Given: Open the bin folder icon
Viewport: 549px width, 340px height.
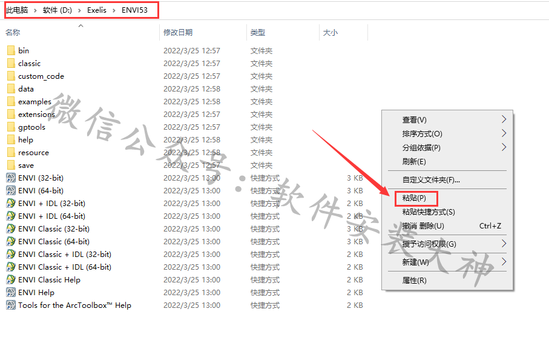Looking at the screenshot, I should (11, 50).
